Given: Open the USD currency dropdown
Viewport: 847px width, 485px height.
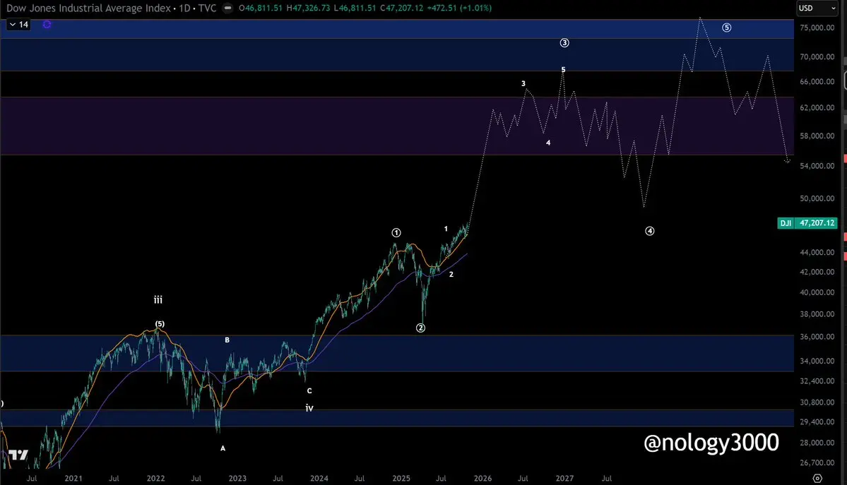Looking at the screenshot, I should pyautogui.click(x=816, y=8).
